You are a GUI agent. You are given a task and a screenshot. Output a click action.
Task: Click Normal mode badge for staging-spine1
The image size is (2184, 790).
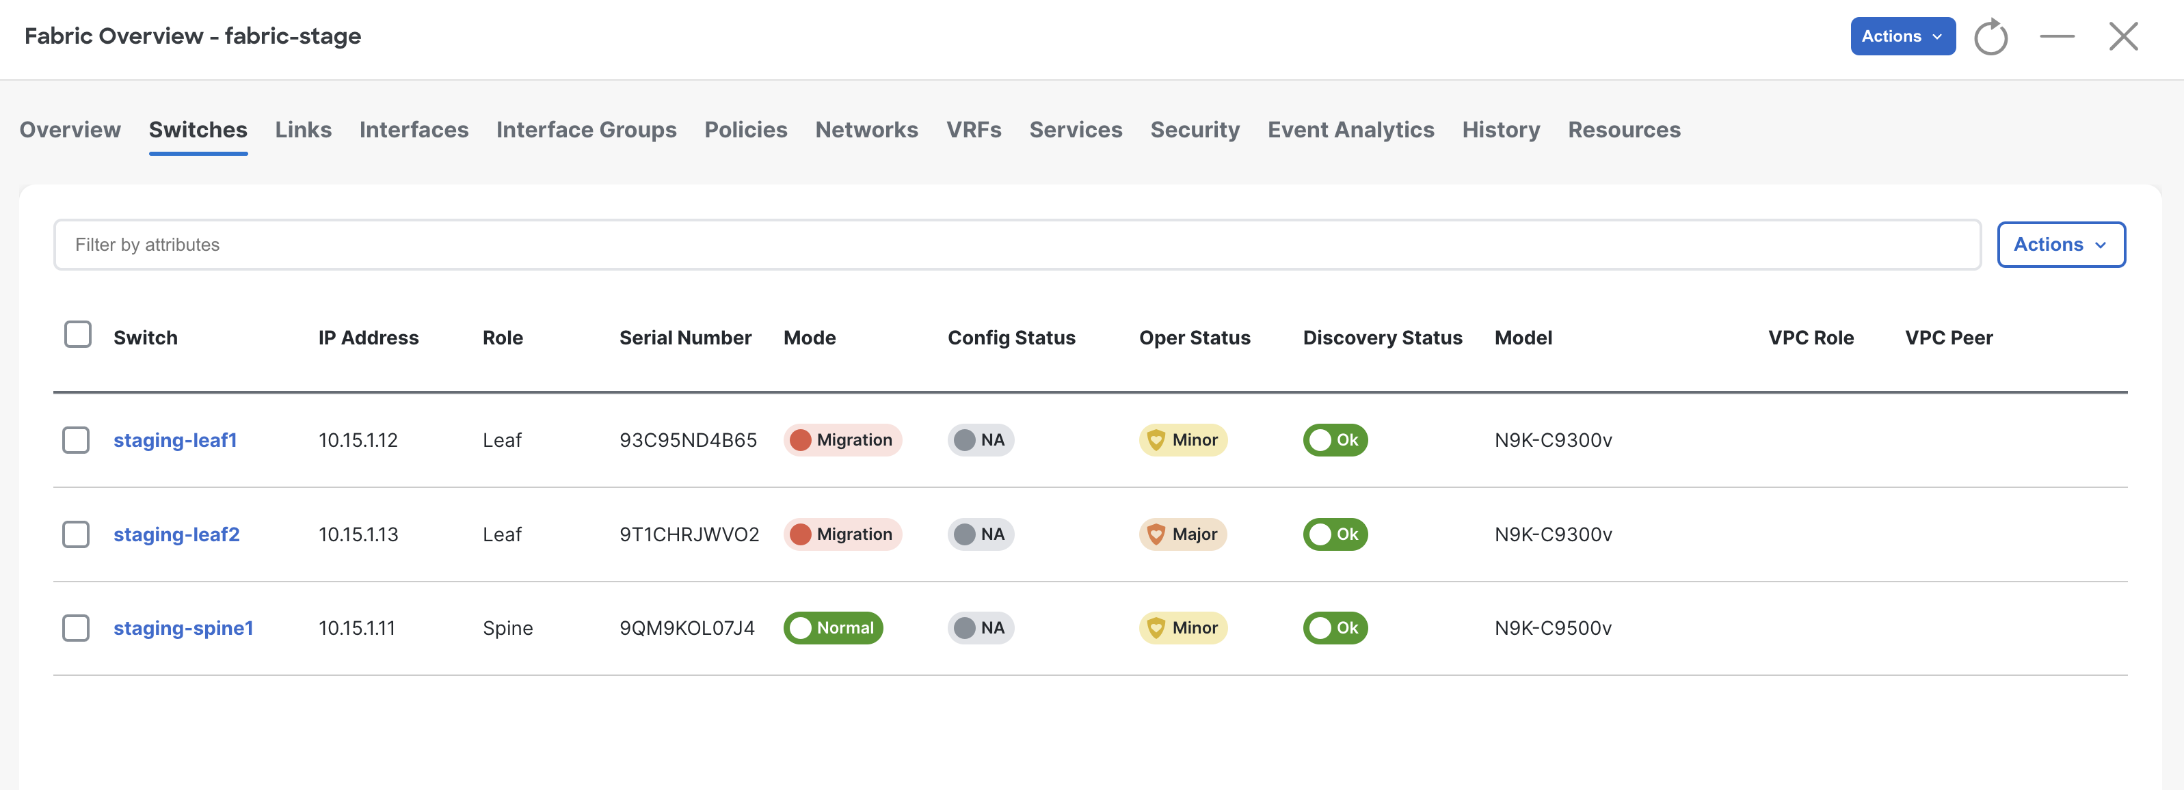coord(834,628)
